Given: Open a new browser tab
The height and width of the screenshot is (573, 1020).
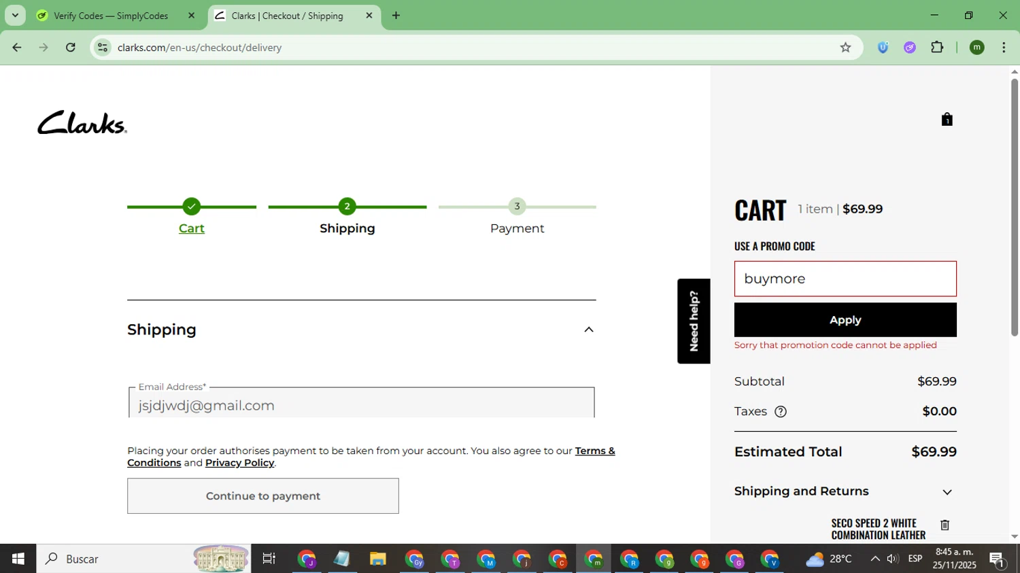Looking at the screenshot, I should (x=396, y=16).
